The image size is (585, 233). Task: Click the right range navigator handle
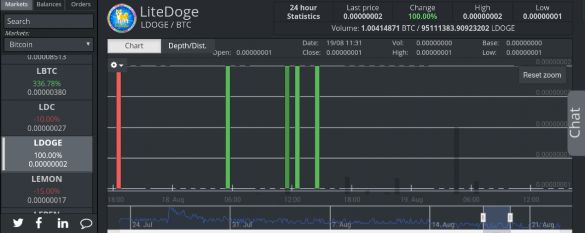coord(510,217)
